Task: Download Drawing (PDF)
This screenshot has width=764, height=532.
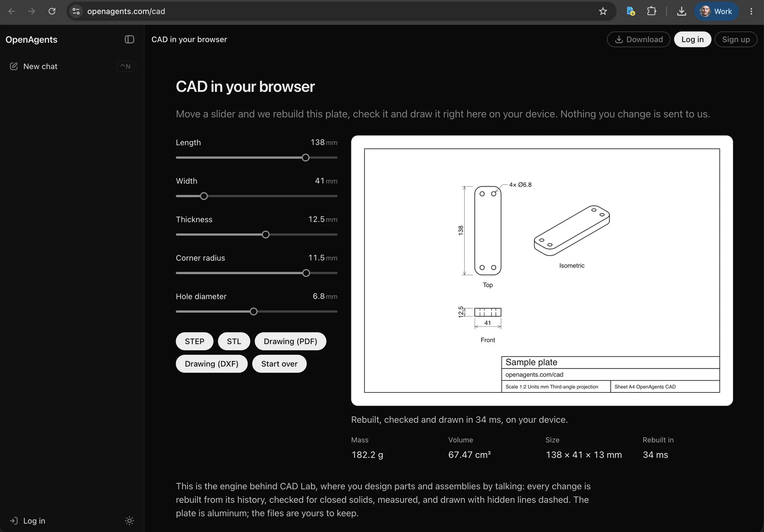Action: [x=290, y=341]
